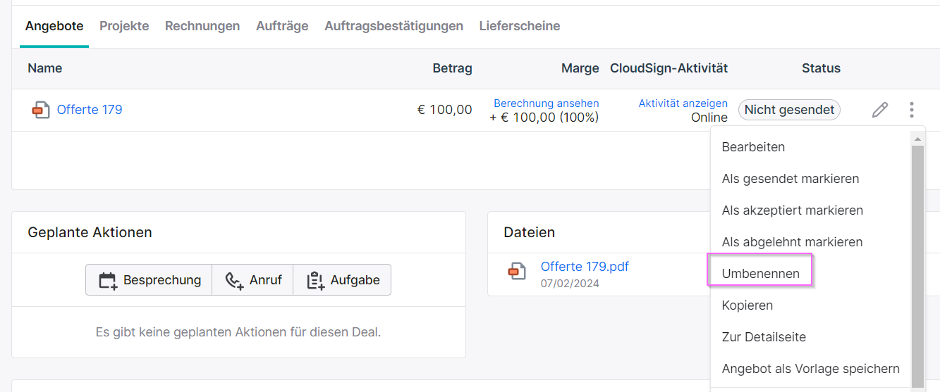Select the Auftragsbestätigungen tab
The width and height of the screenshot is (940, 392).
(x=393, y=26)
